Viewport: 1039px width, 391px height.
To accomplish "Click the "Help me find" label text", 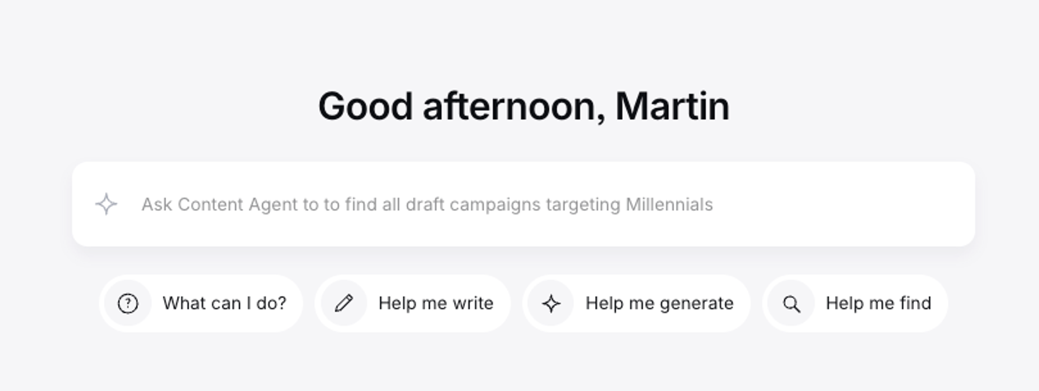I will (878, 303).
